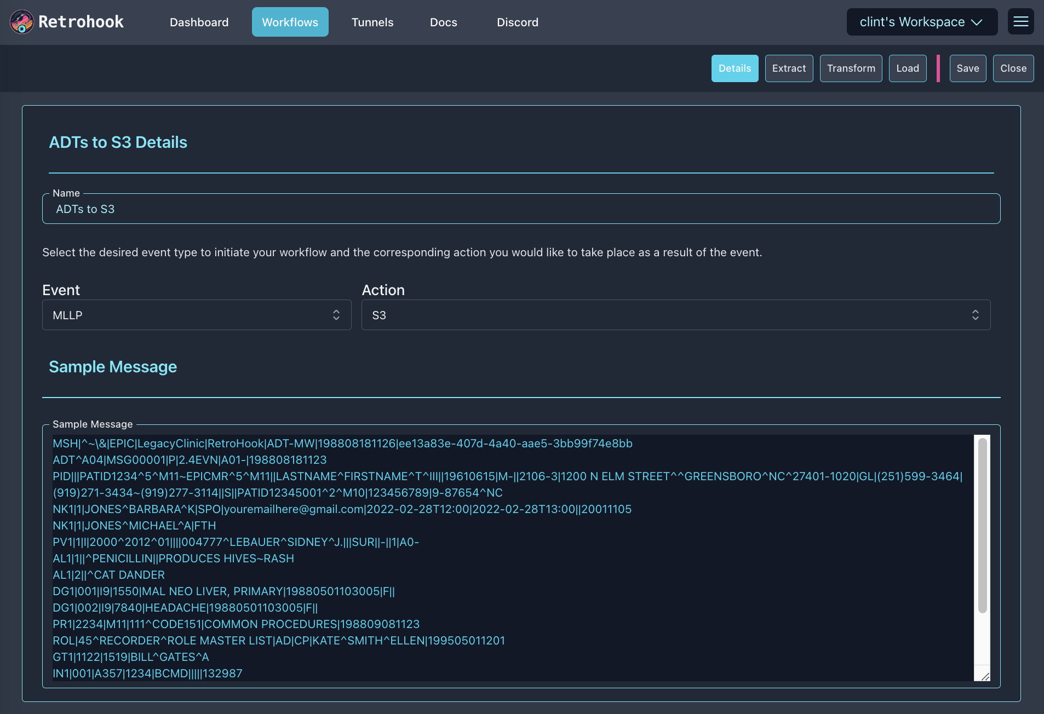This screenshot has width=1044, height=714.
Task: Open the Event MLLP dropdown
Action: coord(197,315)
